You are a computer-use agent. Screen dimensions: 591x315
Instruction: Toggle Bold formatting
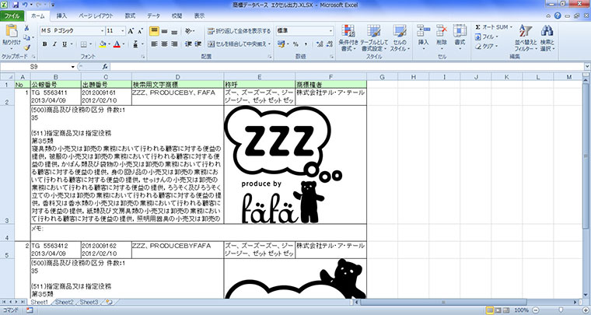click(45, 44)
